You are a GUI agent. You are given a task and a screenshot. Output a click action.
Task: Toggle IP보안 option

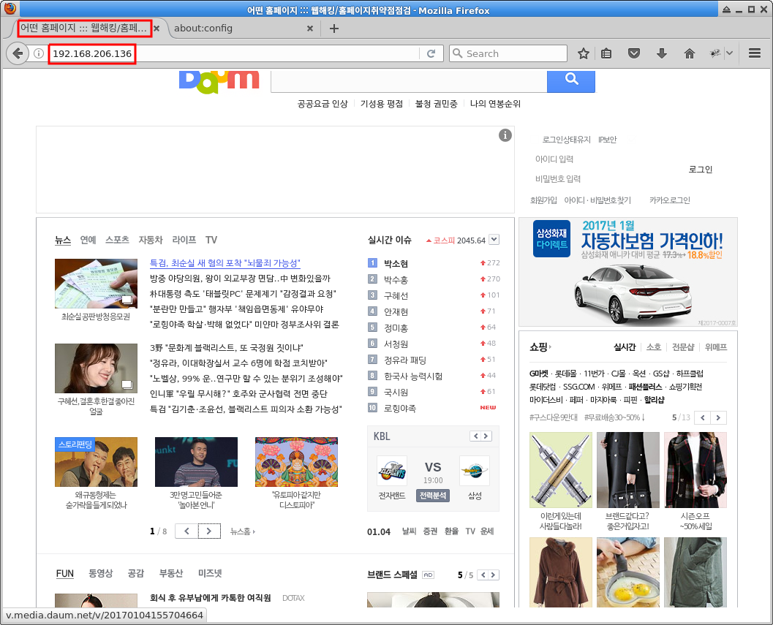click(x=607, y=140)
